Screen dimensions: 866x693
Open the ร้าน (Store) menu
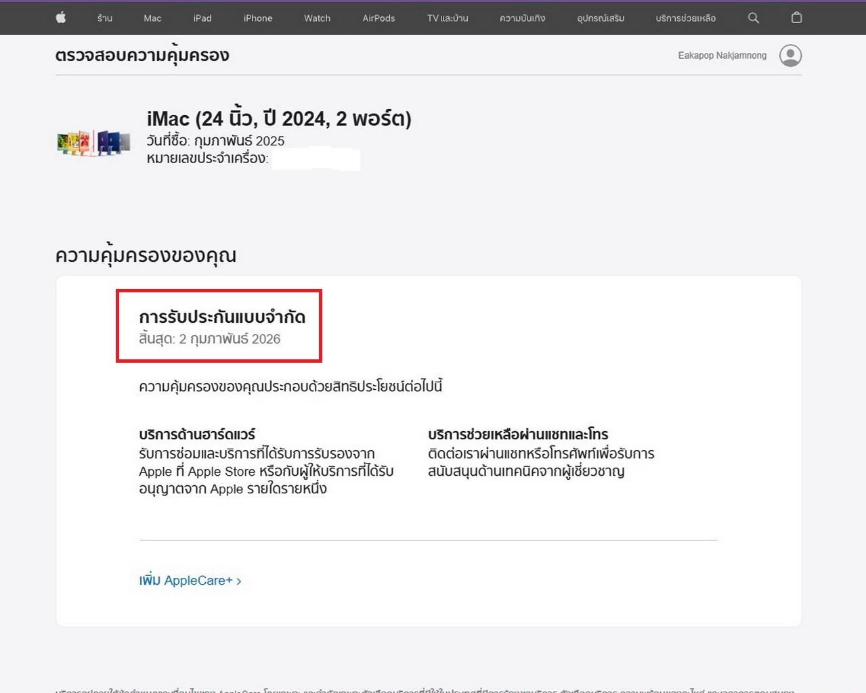tap(105, 18)
